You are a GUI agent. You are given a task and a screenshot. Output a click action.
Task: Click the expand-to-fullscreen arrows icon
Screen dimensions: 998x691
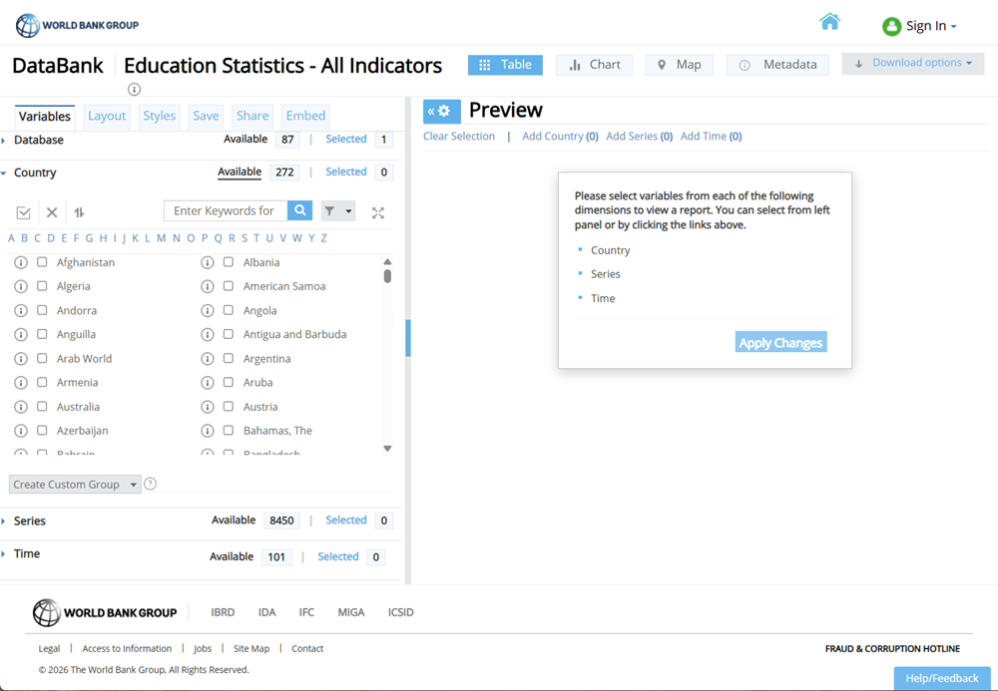pos(378,213)
